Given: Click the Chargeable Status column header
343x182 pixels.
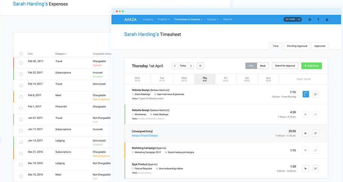Looking at the screenshot, I should click(x=102, y=54).
